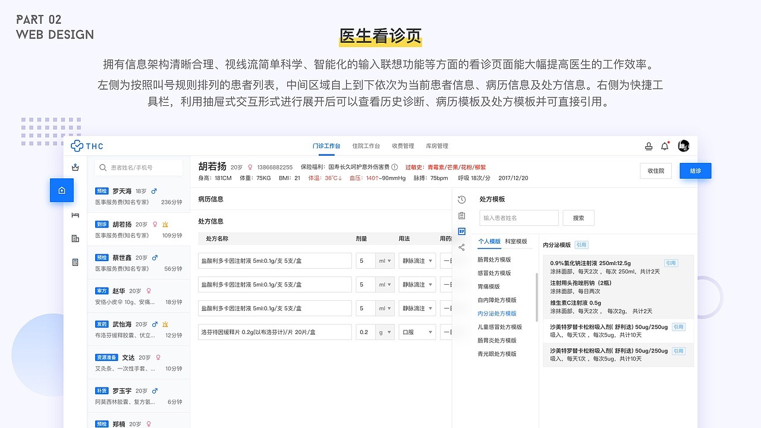Click the share icon in quick toolbar

462,247
